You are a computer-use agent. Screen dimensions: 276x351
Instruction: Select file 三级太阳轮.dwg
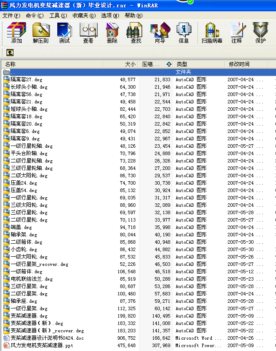tap(29, 205)
